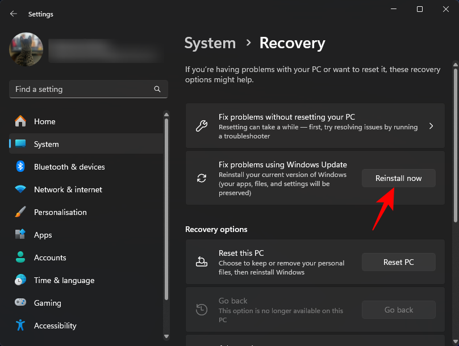The width and height of the screenshot is (459, 346).
Task: Click the Accessibility figure icon
Action: tap(20, 325)
